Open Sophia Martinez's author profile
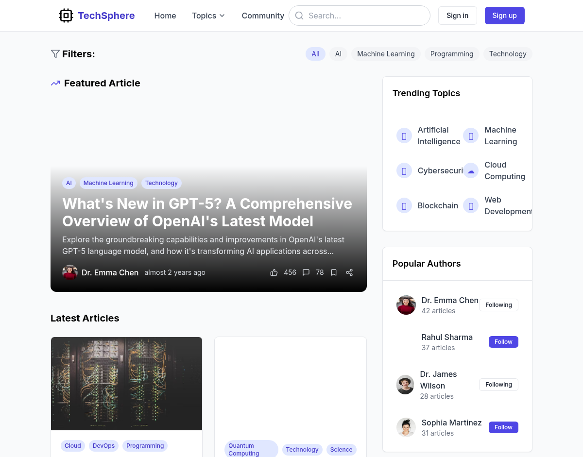Screen dimensions: 583x457 [451, 423]
